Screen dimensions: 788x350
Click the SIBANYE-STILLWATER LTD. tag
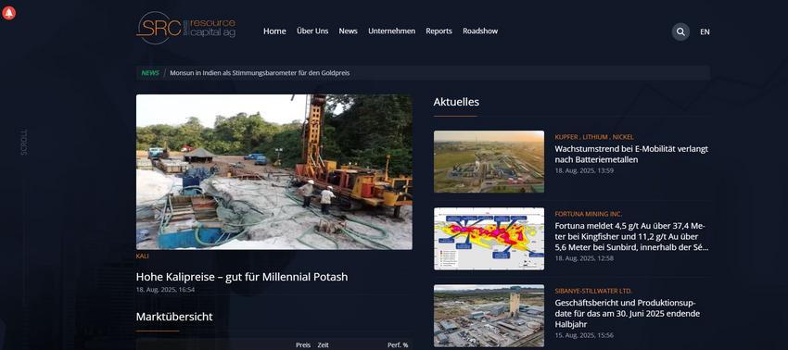coord(593,291)
